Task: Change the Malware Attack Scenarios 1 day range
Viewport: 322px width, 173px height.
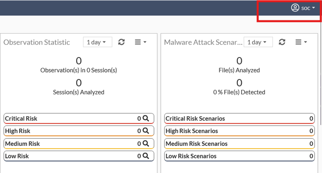Action: click(x=258, y=42)
